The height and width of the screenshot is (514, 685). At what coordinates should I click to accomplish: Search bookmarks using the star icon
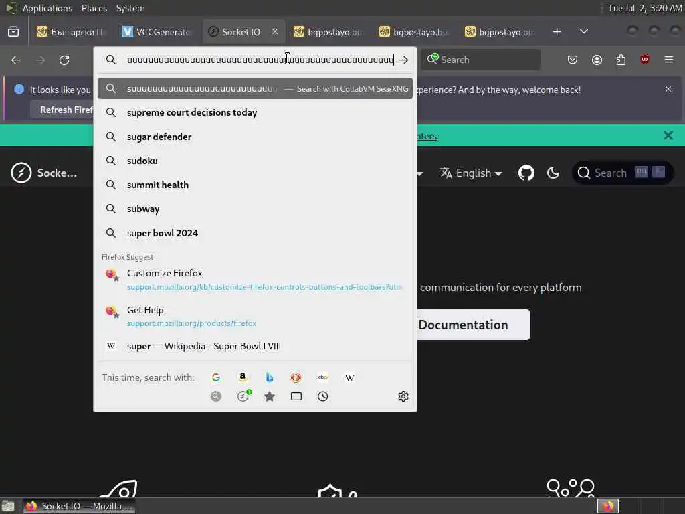click(270, 396)
